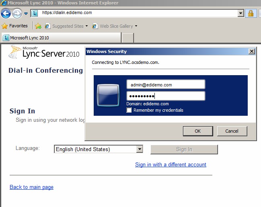Click OK in Windows Security dialog
261x207 pixels.
tap(198, 131)
